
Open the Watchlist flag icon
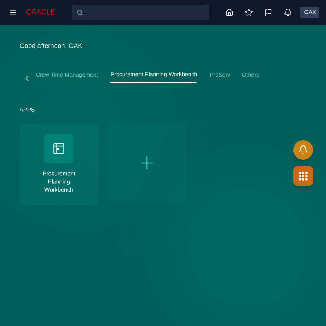click(x=268, y=13)
